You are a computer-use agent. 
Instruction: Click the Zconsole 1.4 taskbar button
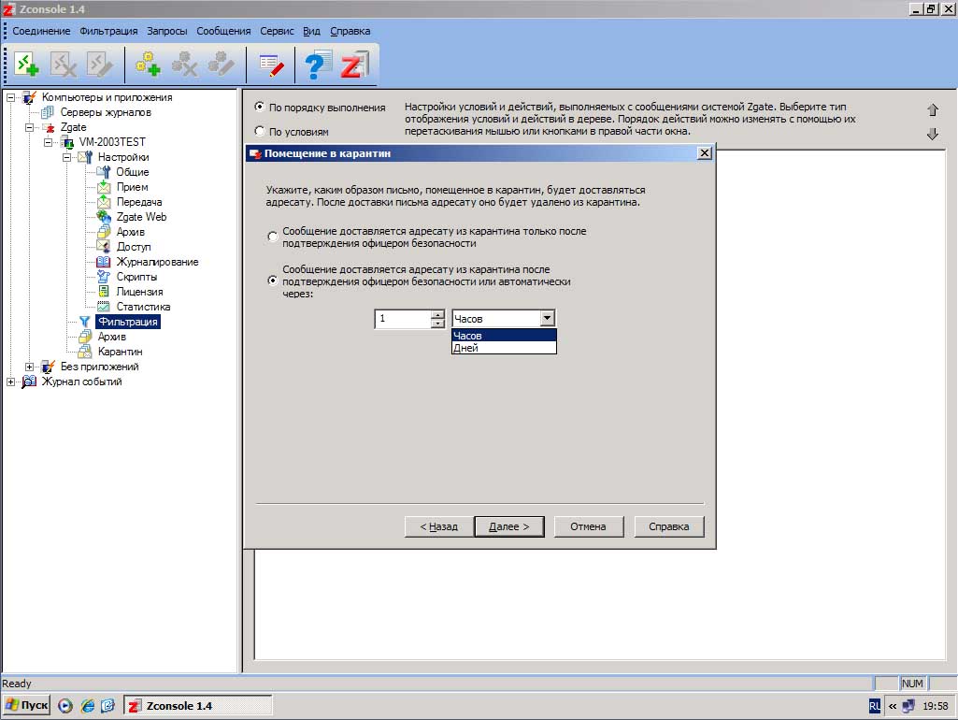(198, 705)
